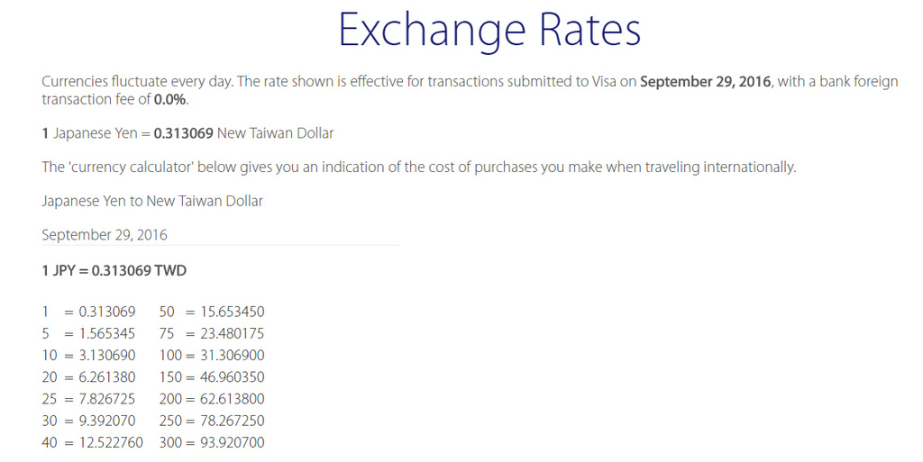
Task: Click the September 29, 2016 date field
Action: point(221,235)
